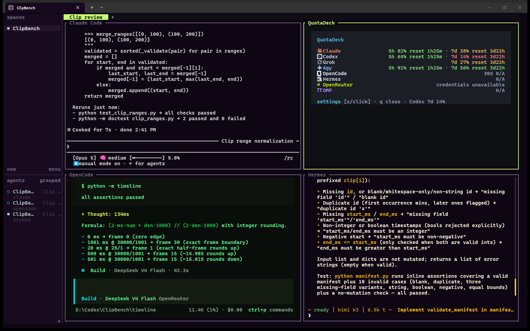Image resolution: width=530 pixels, height=331 pixels.
Task: Click the Hermes figure icon in QuotaDeck
Action: (x=319, y=79)
